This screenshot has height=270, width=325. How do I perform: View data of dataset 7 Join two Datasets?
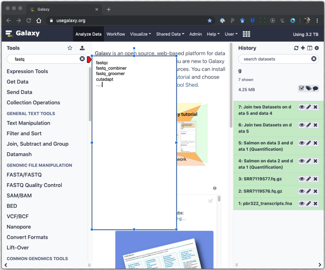click(x=302, y=107)
